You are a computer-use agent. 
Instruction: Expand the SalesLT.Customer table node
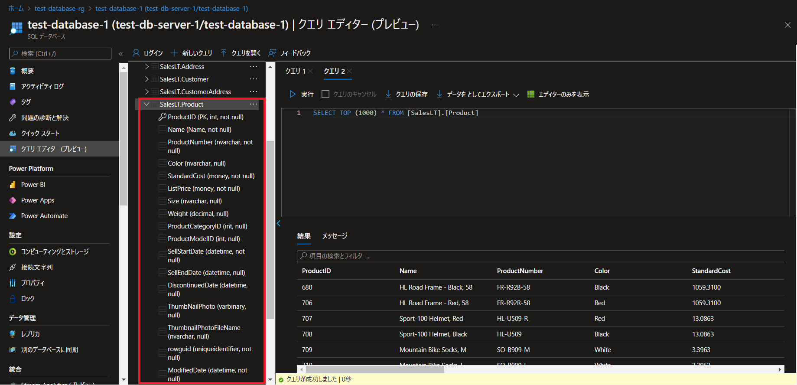tap(146, 79)
